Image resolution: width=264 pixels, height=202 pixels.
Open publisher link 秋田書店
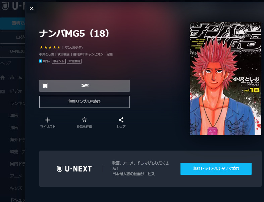point(63,54)
